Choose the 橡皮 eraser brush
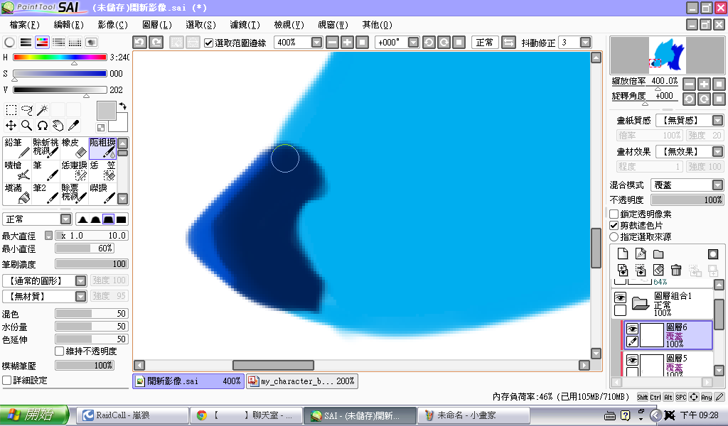 tap(74, 148)
